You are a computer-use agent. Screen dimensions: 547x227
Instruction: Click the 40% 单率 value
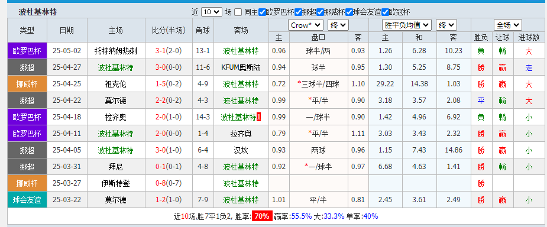[x=370, y=216]
